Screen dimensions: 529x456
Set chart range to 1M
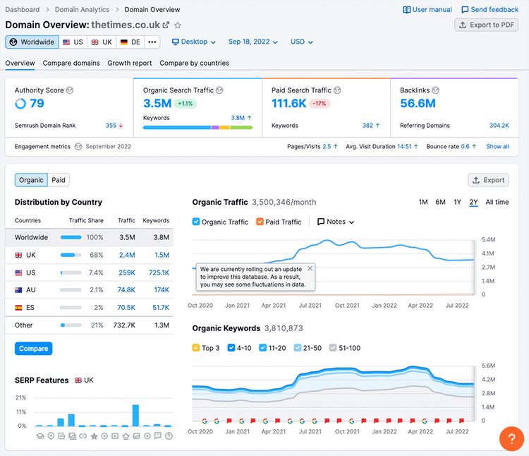tap(423, 202)
